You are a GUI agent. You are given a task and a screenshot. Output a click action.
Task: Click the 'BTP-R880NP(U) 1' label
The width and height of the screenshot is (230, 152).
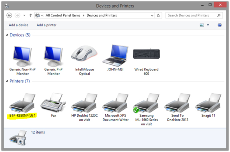[x=22, y=116]
